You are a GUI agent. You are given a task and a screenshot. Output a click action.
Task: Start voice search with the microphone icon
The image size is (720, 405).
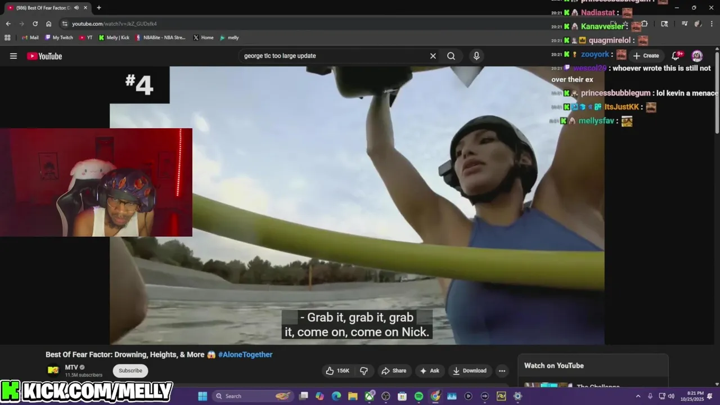pos(476,56)
